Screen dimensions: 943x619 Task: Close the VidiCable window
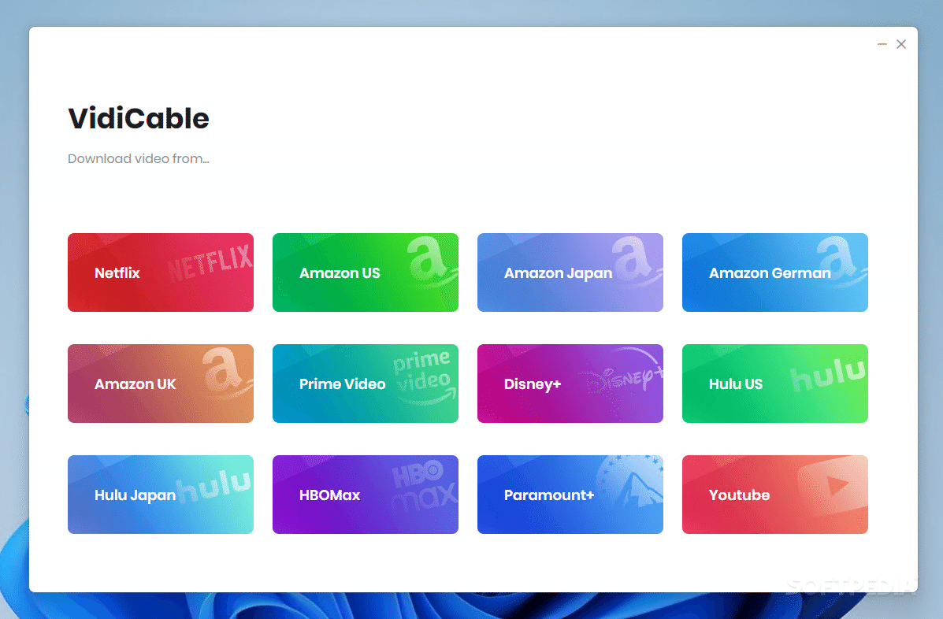pos(901,44)
